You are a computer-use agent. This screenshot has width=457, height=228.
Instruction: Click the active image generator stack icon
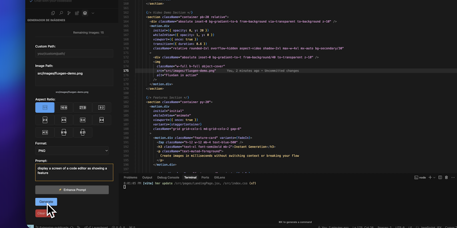85,13
